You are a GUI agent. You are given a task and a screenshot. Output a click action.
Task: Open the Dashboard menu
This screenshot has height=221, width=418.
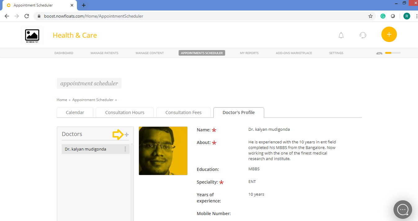(x=64, y=53)
